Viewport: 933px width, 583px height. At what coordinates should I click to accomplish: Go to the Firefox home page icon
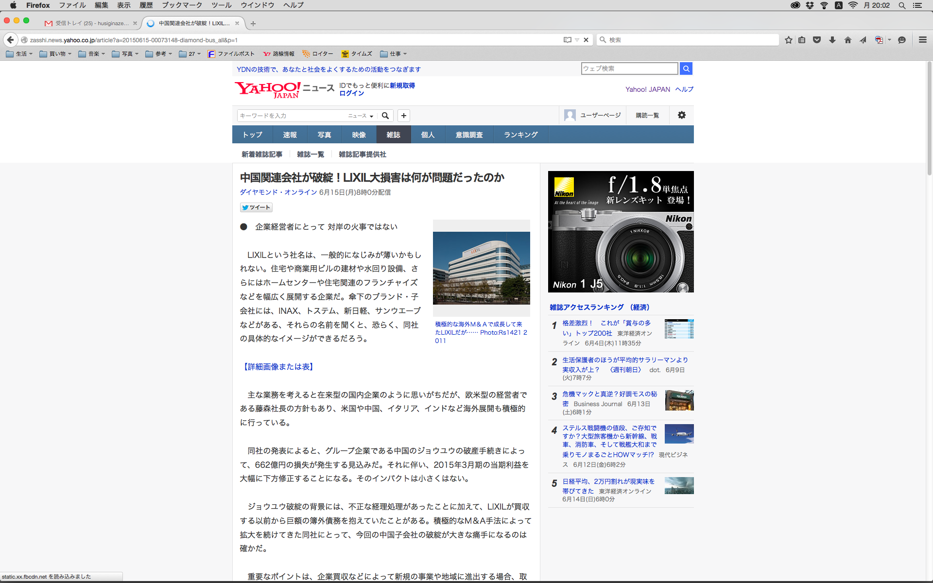848,40
